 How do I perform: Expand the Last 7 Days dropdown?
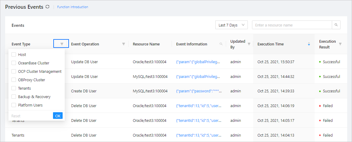click(x=231, y=25)
